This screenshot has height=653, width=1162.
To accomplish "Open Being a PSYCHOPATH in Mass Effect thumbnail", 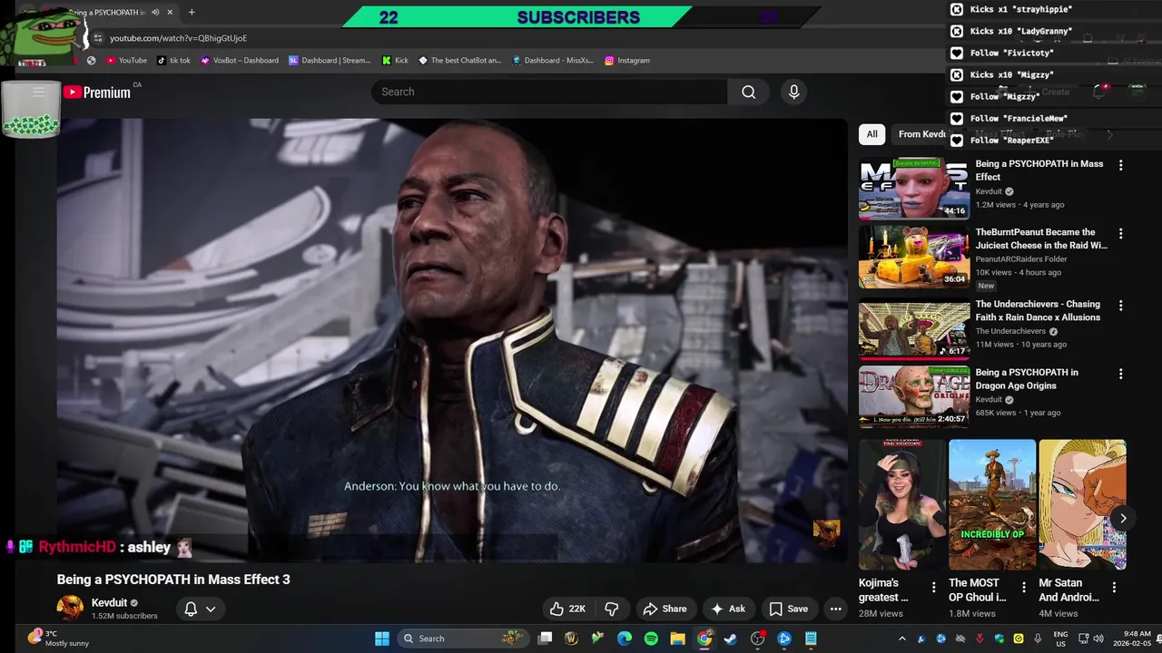I will pos(914,189).
